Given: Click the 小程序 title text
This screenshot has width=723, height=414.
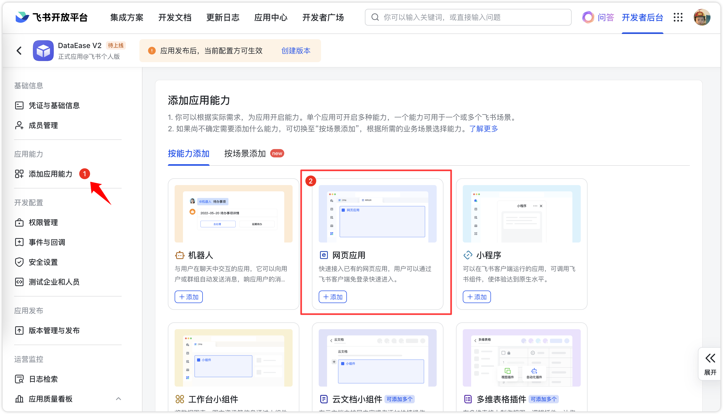Looking at the screenshot, I should coord(489,255).
